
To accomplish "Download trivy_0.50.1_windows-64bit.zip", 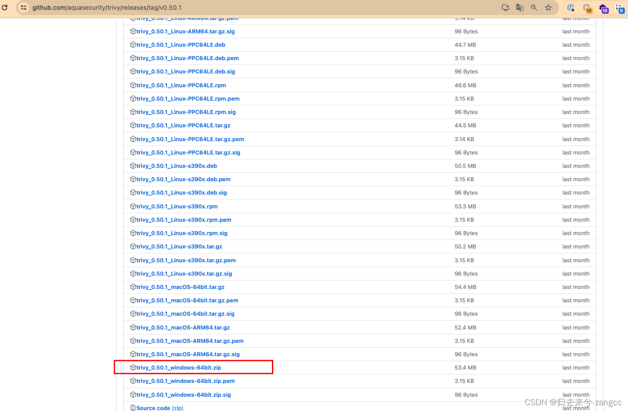I will [x=179, y=368].
